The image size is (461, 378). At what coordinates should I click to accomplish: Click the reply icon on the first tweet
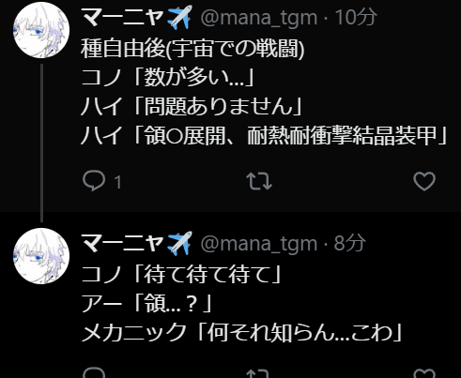click(x=94, y=180)
